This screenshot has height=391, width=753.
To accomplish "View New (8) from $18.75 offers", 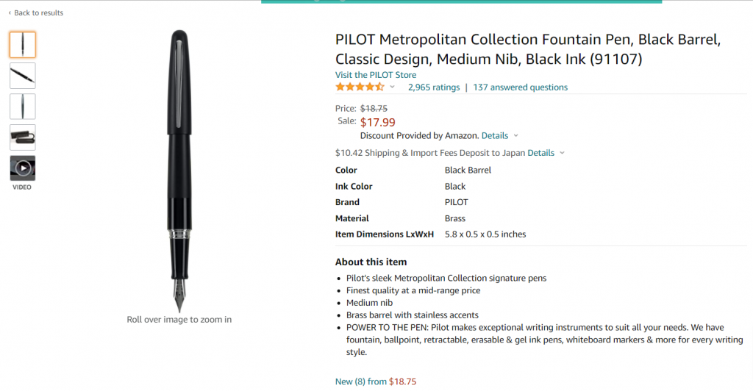I will coord(376,382).
